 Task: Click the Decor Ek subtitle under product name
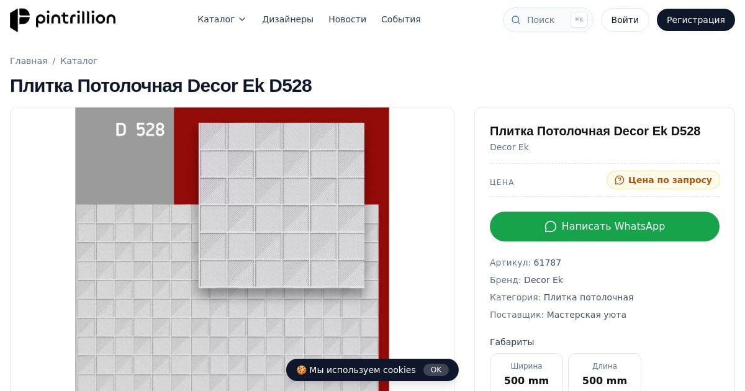point(509,147)
